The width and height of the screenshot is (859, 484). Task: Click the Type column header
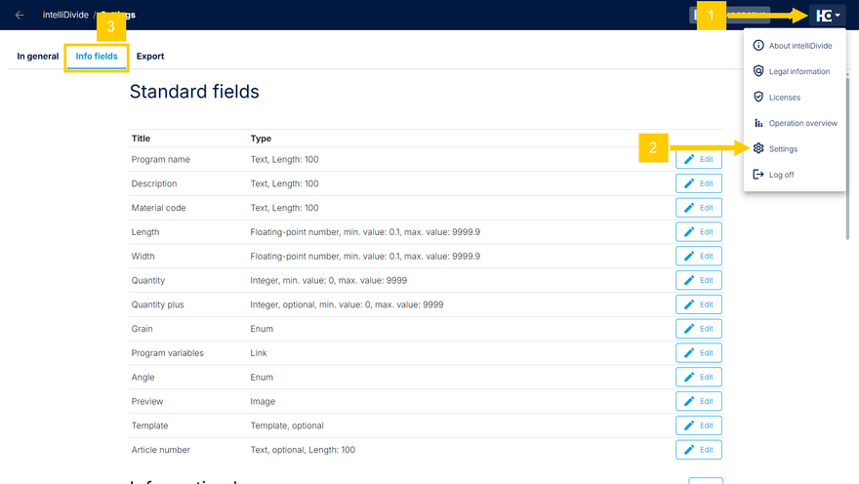pyautogui.click(x=261, y=139)
